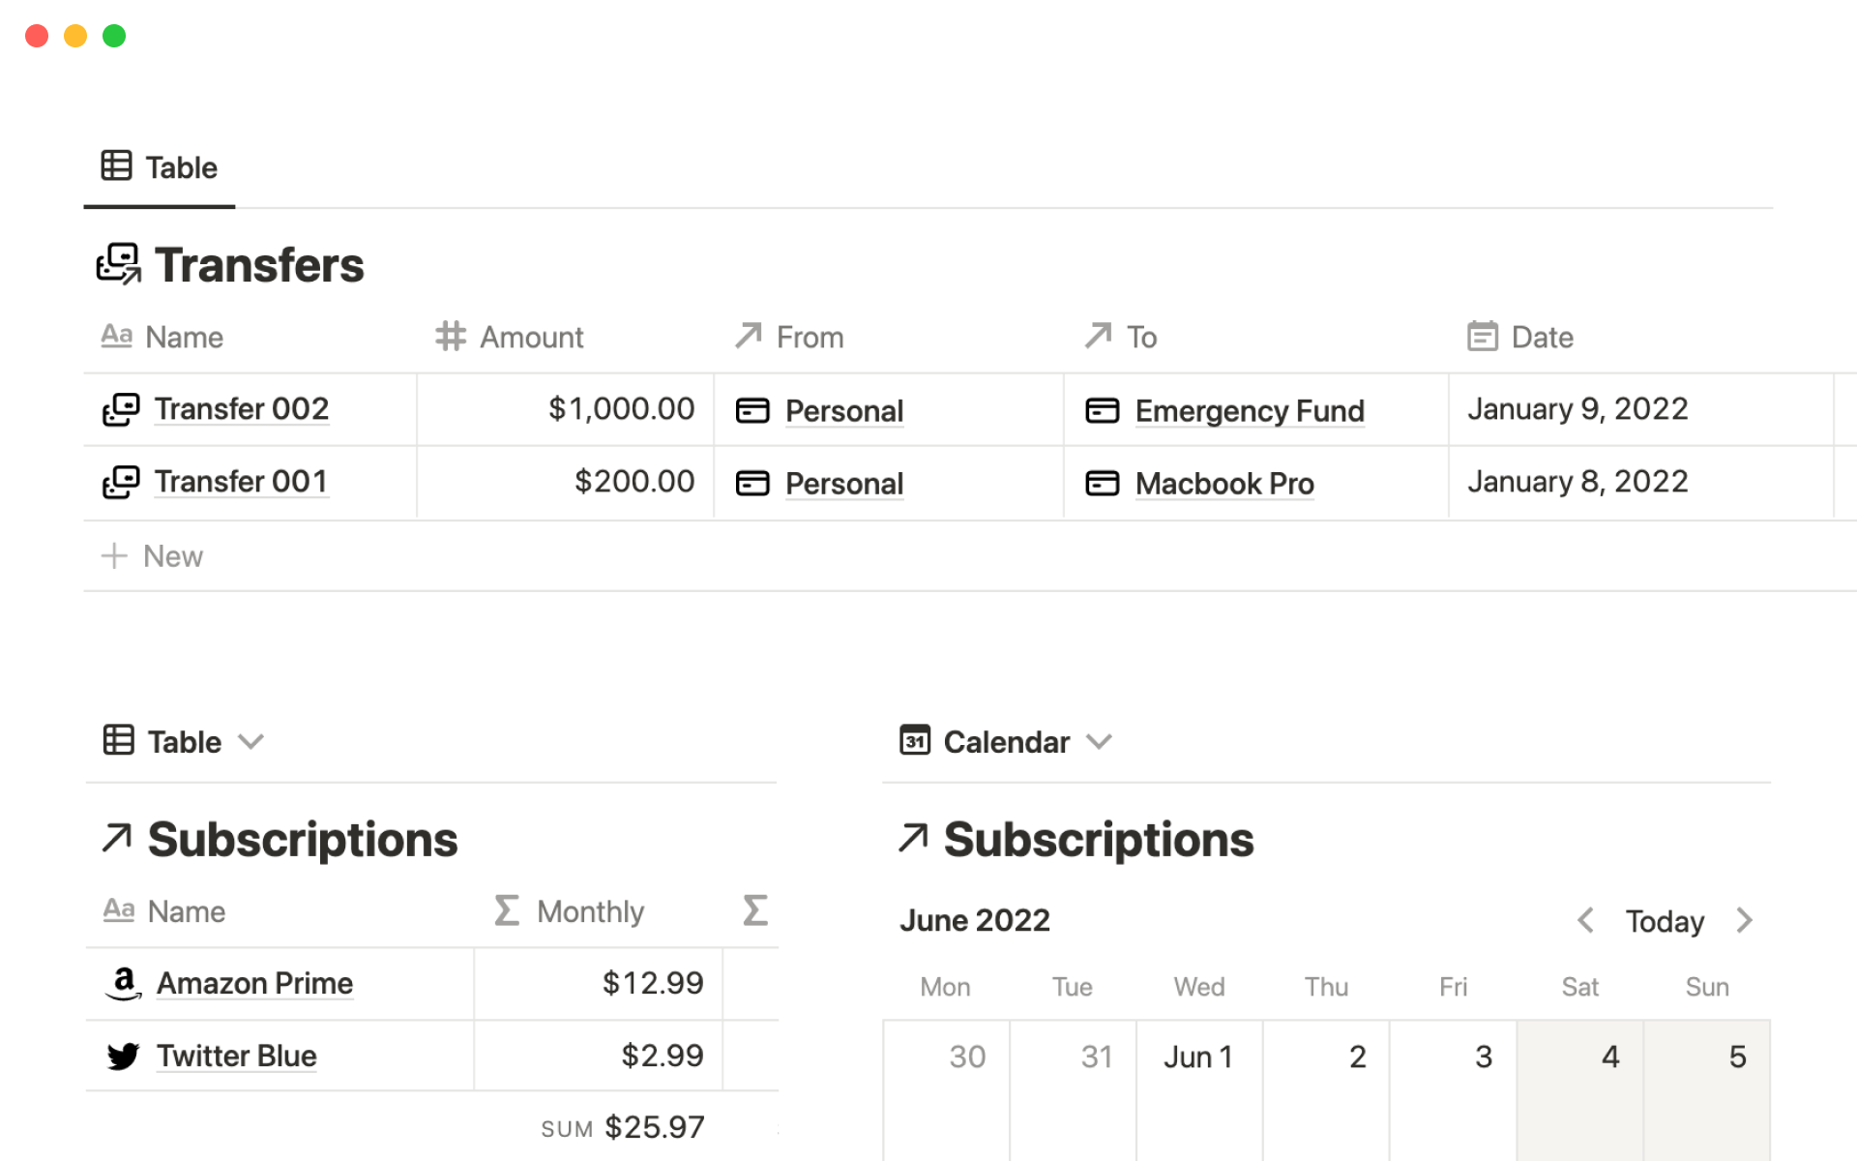Click the Transfers page icon beside the title
The height and width of the screenshot is (1161, 1857).
click(119, 264)
